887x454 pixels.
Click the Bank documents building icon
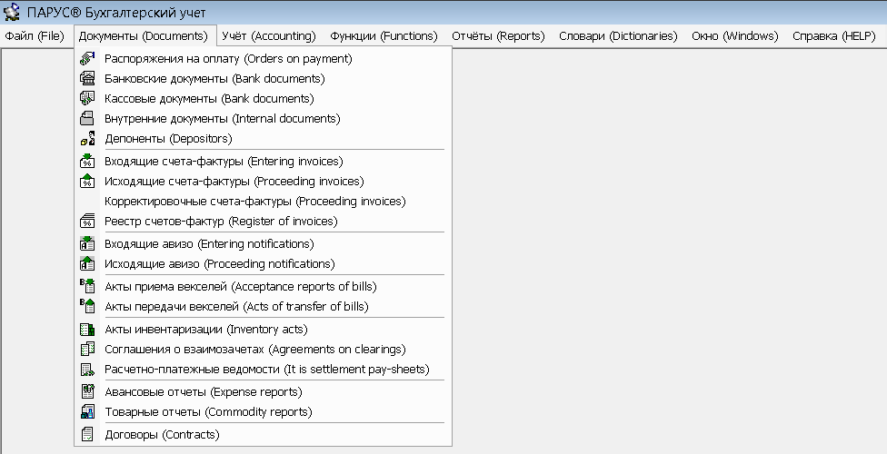[x=88, y=79]
